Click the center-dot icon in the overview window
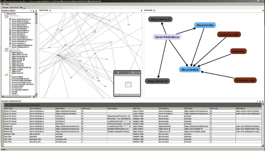The height and width of the screenshot is (151, 265). pyautogui.click(x=136, y=73)
